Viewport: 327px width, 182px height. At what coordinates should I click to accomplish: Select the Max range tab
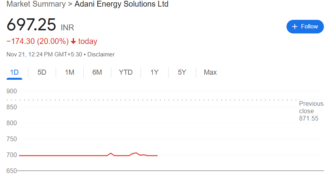210,72
